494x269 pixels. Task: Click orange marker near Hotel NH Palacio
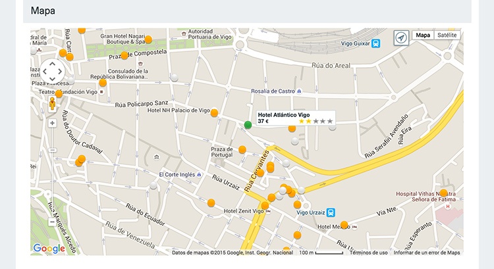pyautogui.click(x=214, y=113)
